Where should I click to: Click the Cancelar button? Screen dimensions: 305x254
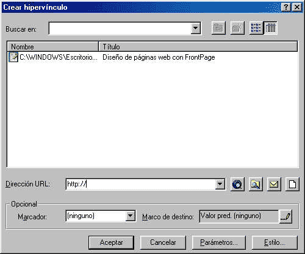(x=163, y=242)
